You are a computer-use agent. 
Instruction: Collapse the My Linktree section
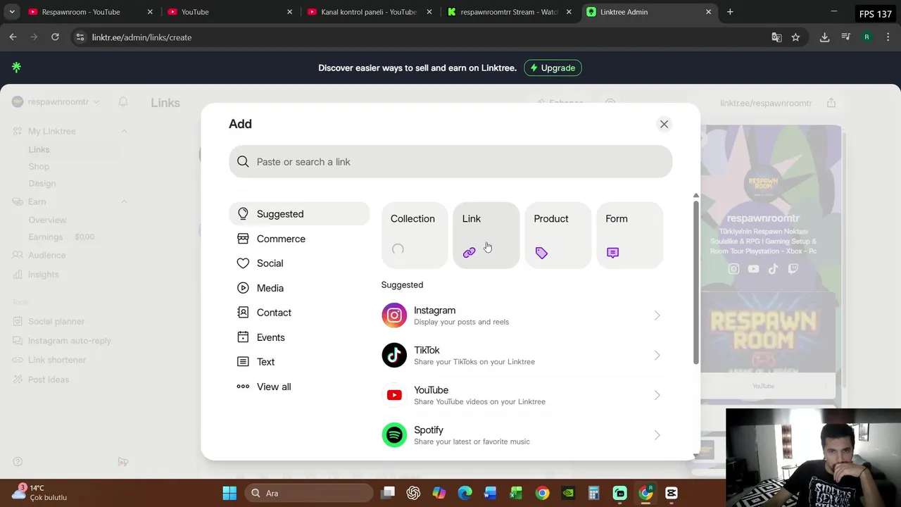pyautogui.click(x=124, y=131)
